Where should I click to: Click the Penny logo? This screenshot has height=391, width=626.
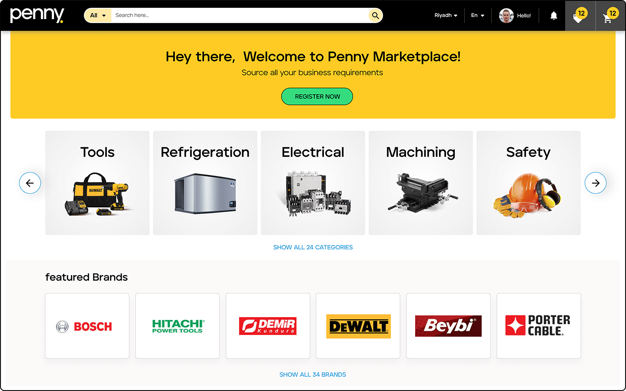pos(37,15)
